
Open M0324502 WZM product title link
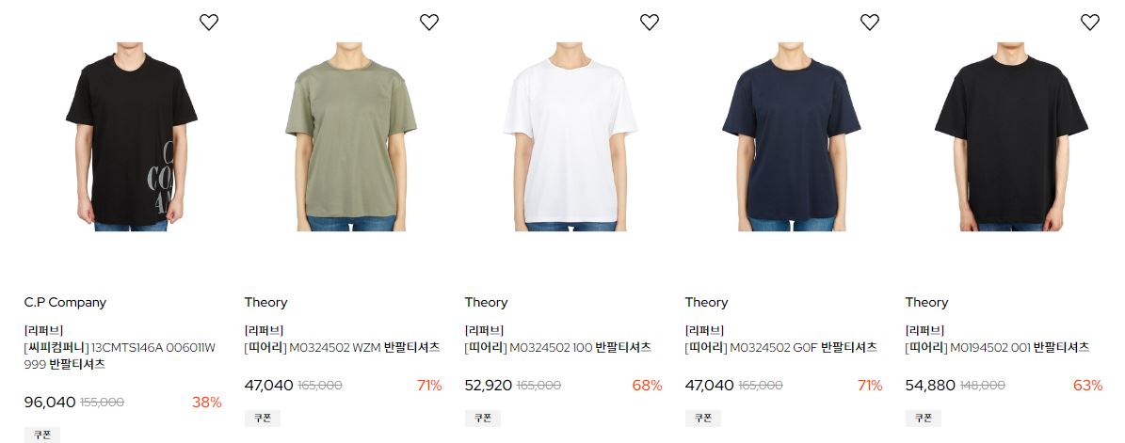pos(343,348)
